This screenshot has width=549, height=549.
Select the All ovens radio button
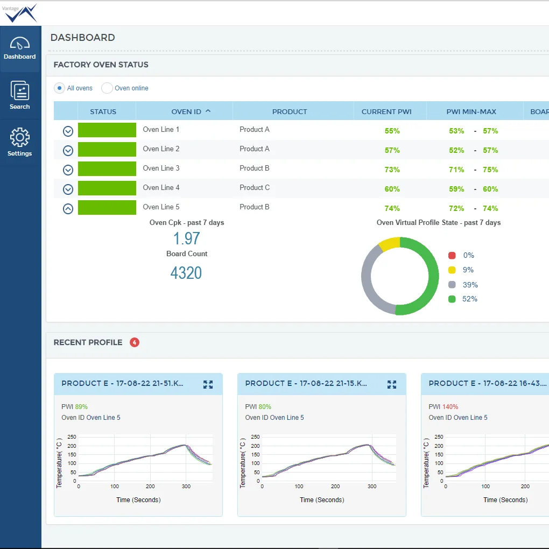coord(60,88)
